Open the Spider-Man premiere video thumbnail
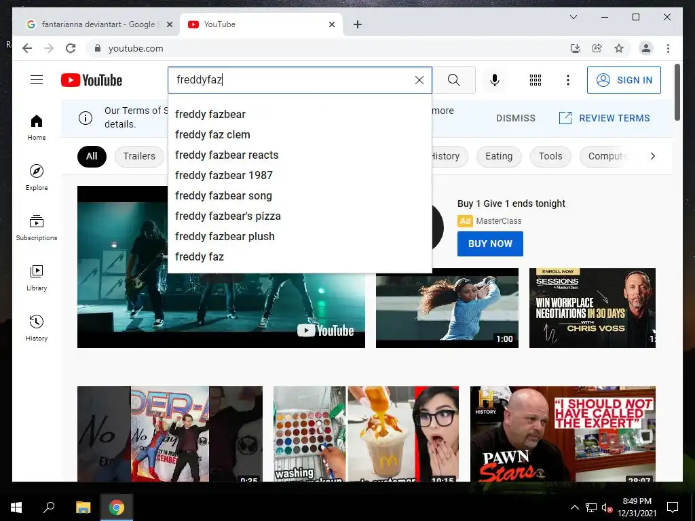The image size is (695, 521). [x=170, y=433]
